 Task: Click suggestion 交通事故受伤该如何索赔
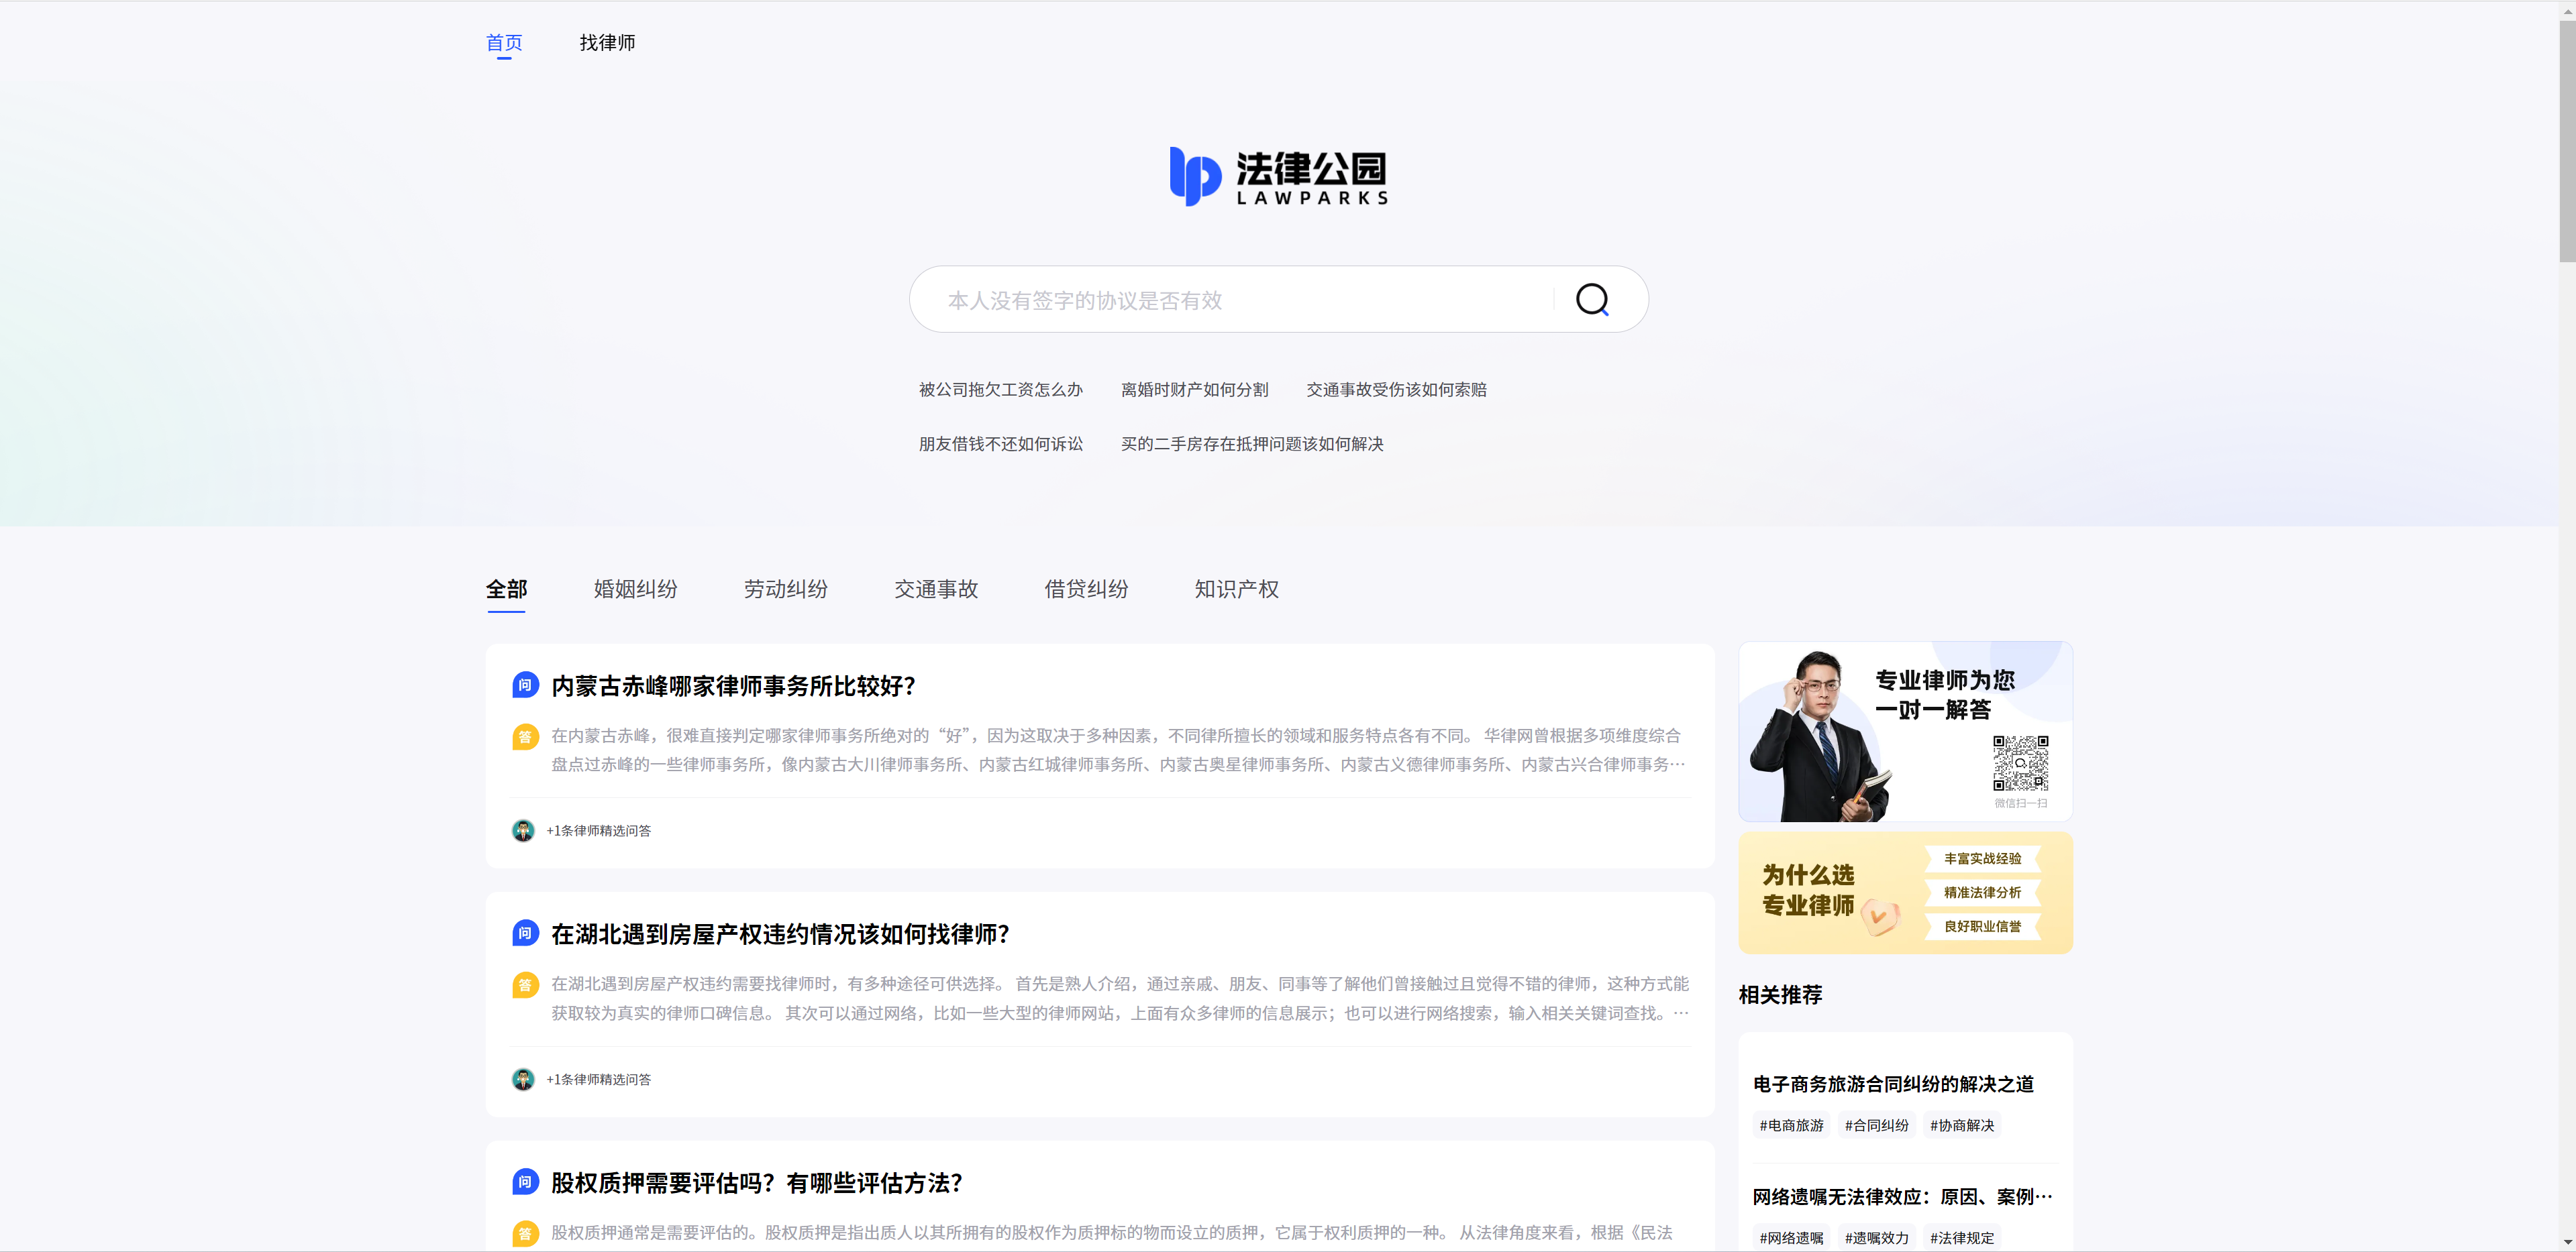pyautogui.click(x=1396, y=390)
